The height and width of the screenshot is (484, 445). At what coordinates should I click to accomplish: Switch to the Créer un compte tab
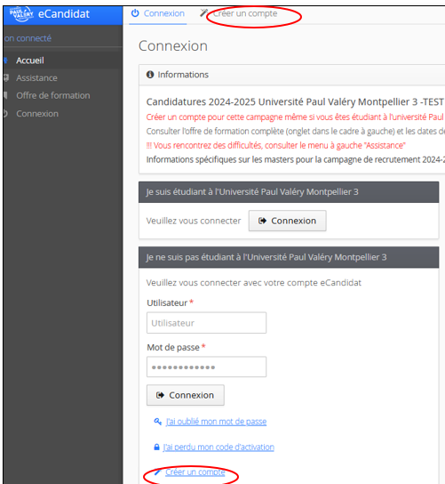click(245, 13)
